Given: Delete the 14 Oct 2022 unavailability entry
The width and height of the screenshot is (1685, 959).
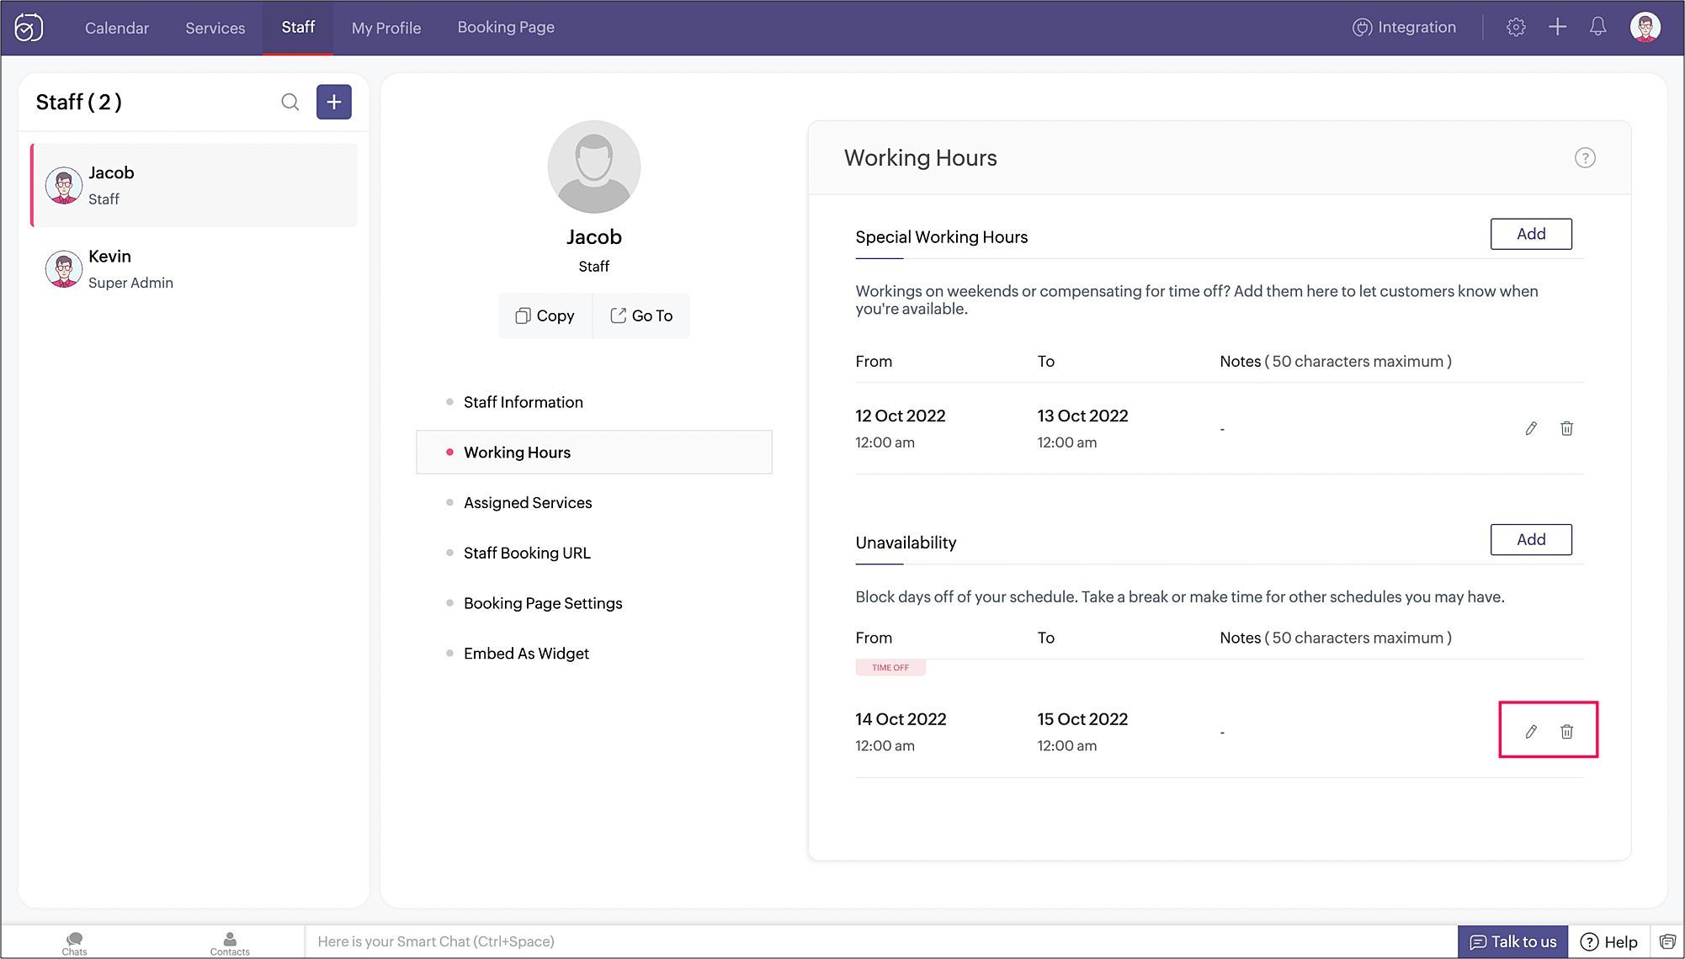Looking at the screenshot, I should [x=1566, y=732].
